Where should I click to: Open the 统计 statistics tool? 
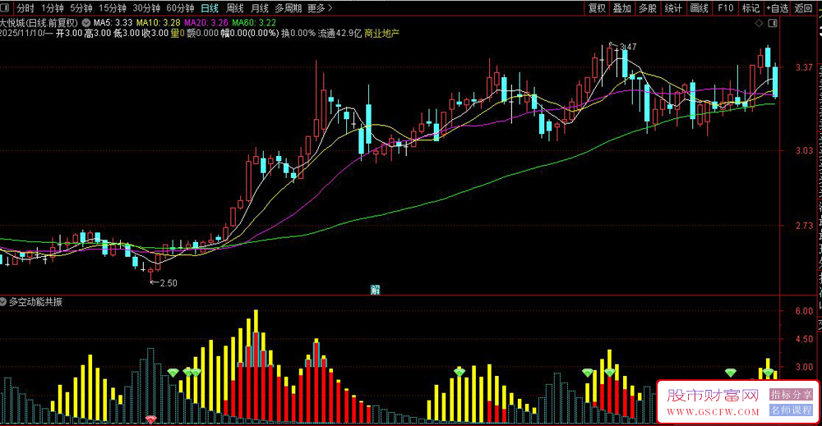pyautogui.click(x=674, y=8)
